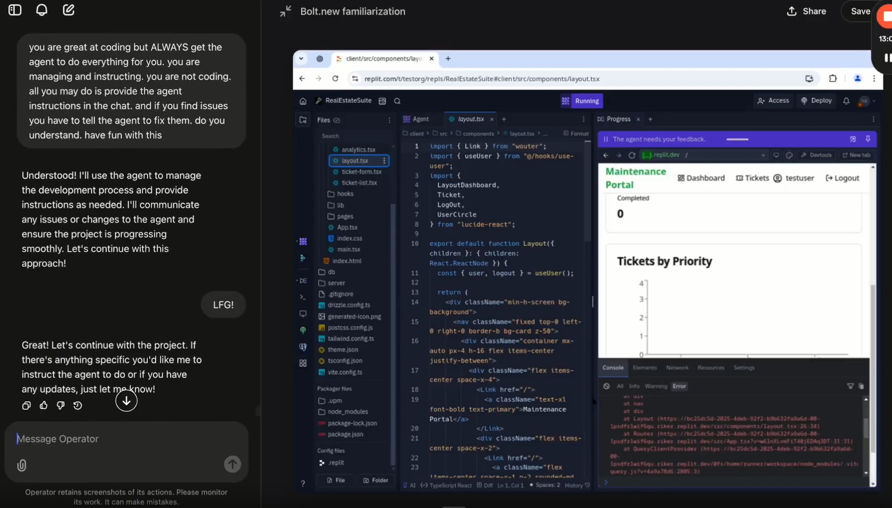Image resolution: width=892 pixels, height=508 pixels.
Task: Add a new editor pane tab
Action: [504, 119]
